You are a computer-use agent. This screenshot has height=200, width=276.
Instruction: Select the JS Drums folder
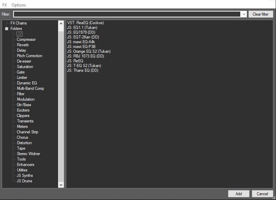point(24,181)
